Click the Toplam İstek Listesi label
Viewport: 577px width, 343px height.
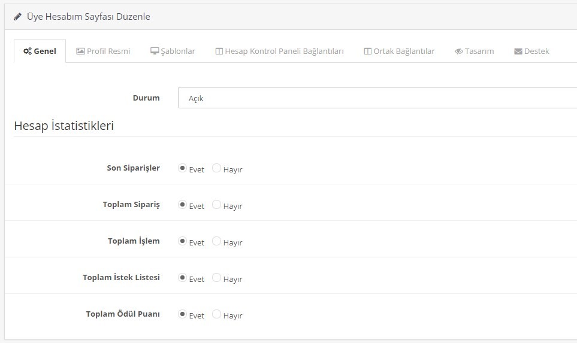click(x=121, y=277)
